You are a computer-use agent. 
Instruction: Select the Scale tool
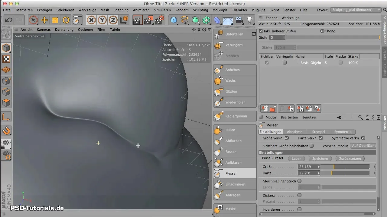(55, 20)
